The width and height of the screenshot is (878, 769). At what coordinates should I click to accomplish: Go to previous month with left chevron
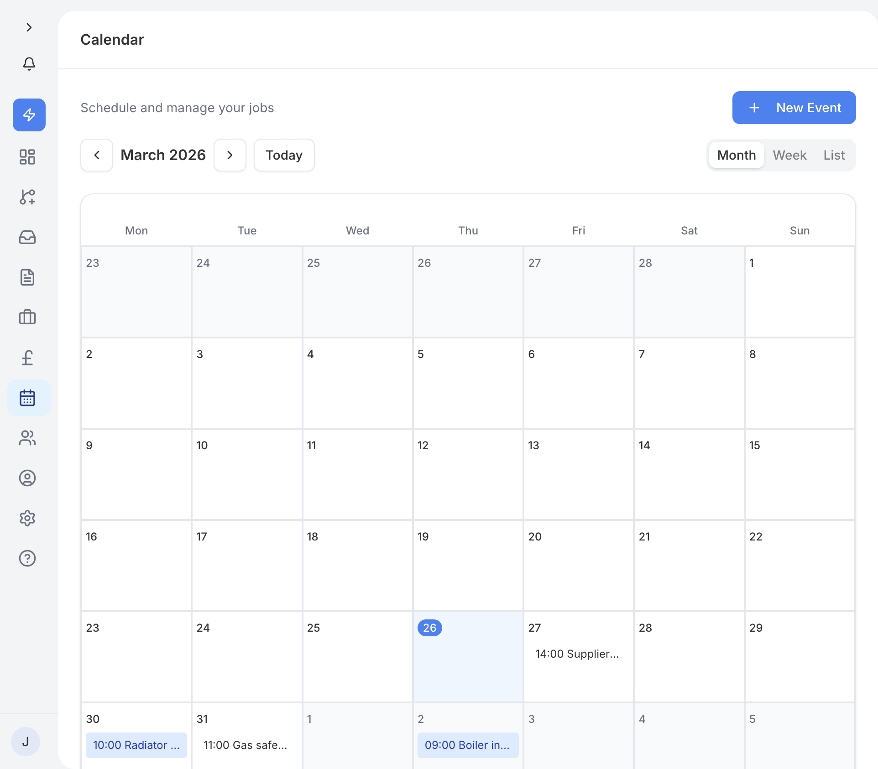point(96,155)
